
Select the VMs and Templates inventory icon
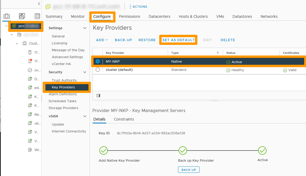point(22,16)
